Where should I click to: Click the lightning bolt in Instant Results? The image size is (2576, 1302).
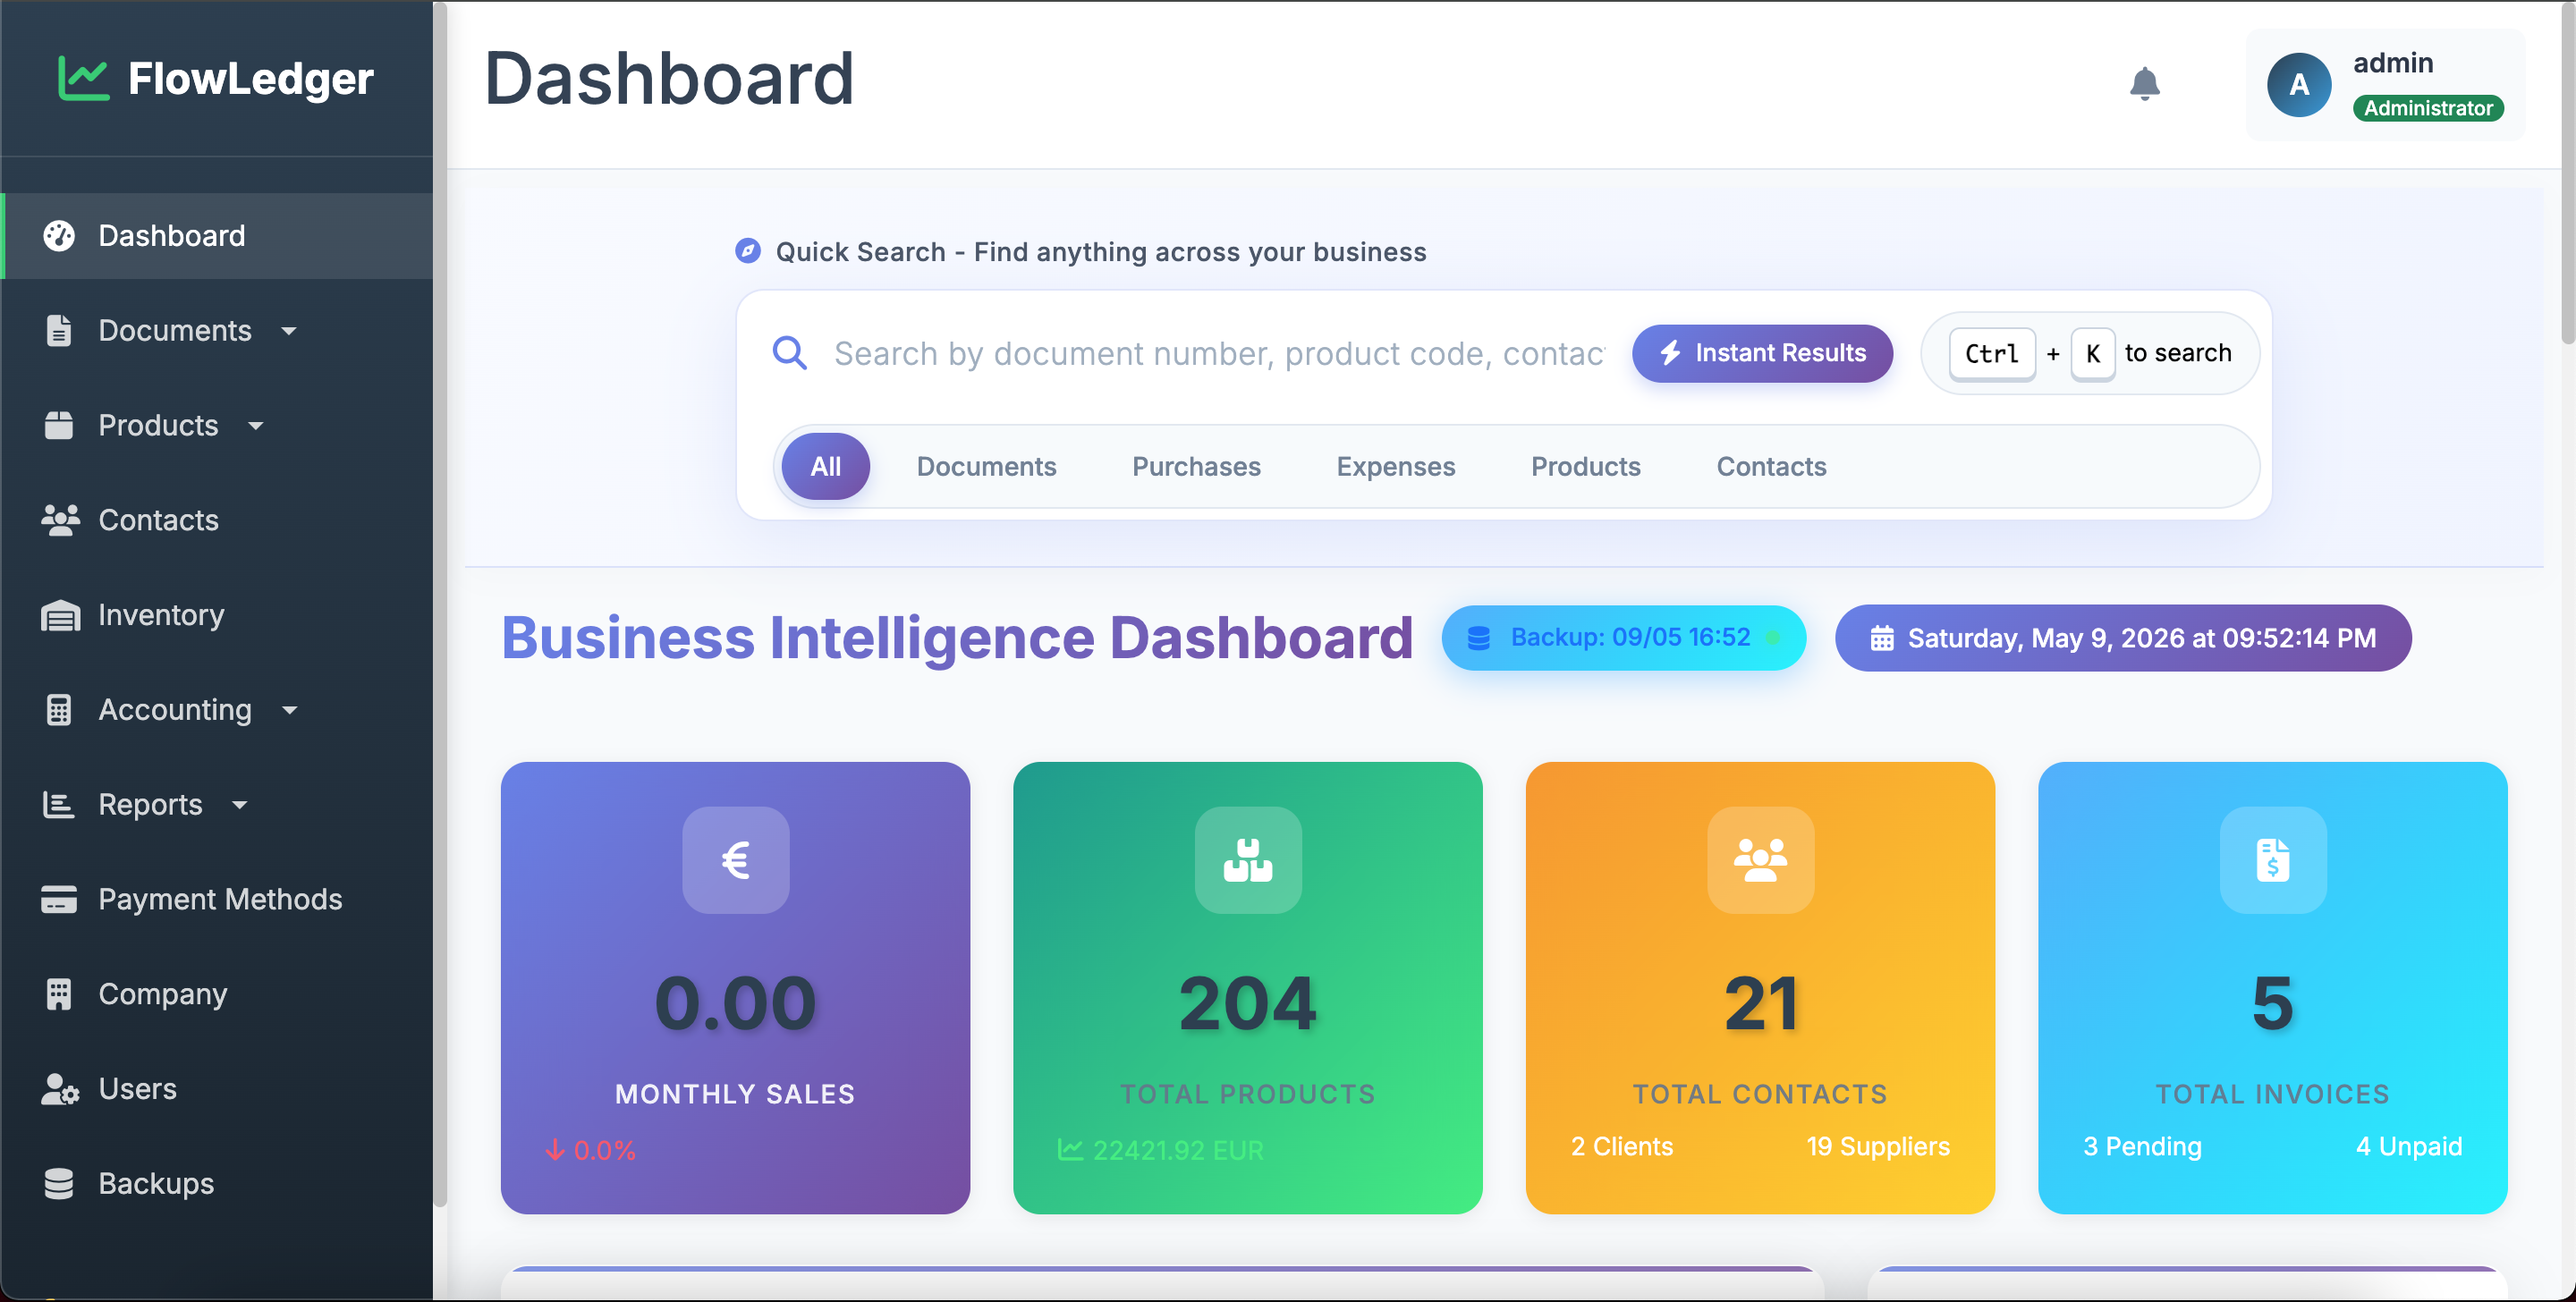(x=1671, y=353)
